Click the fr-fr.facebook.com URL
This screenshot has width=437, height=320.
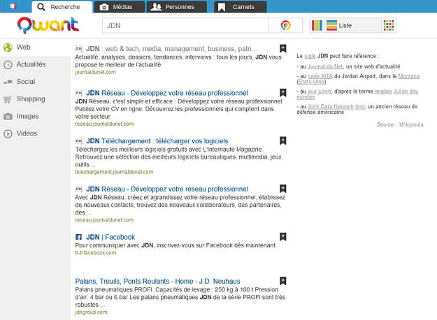point(96,253)
